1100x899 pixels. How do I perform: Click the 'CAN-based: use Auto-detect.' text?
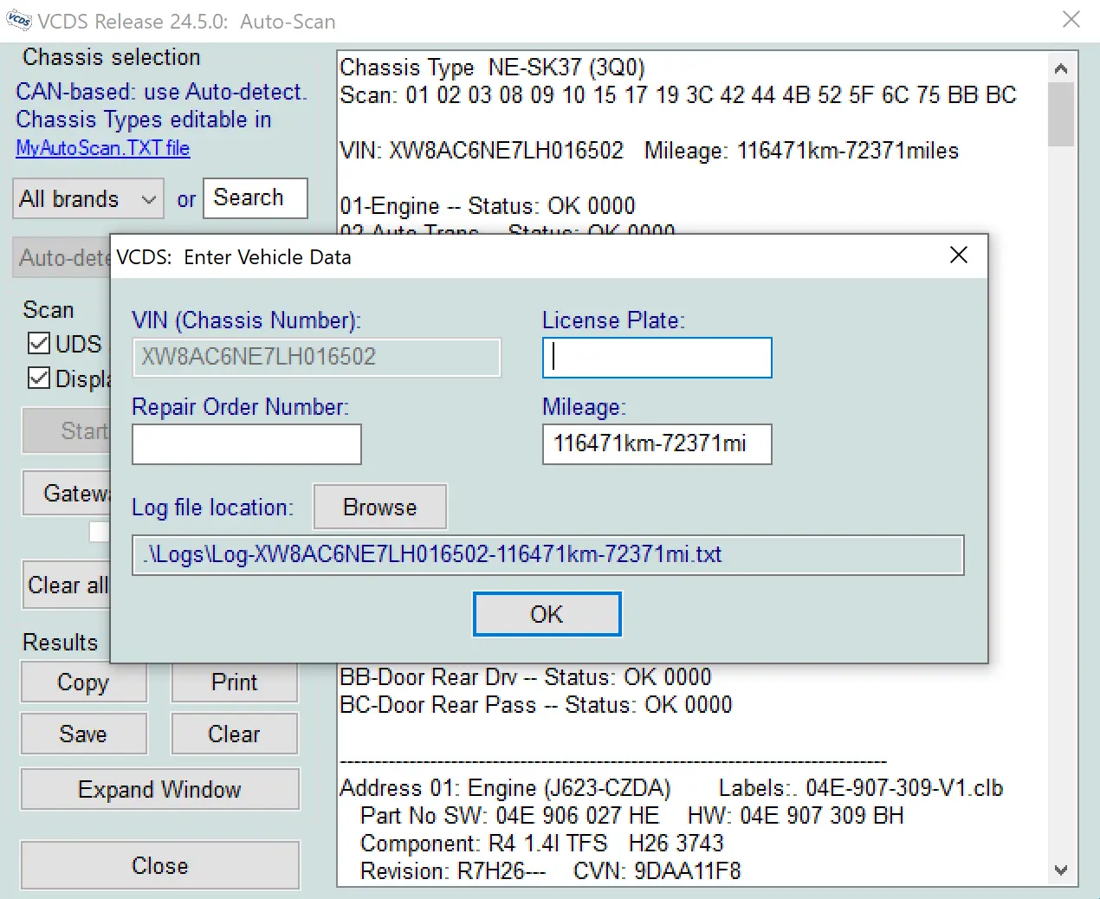[x=162, y=92]
